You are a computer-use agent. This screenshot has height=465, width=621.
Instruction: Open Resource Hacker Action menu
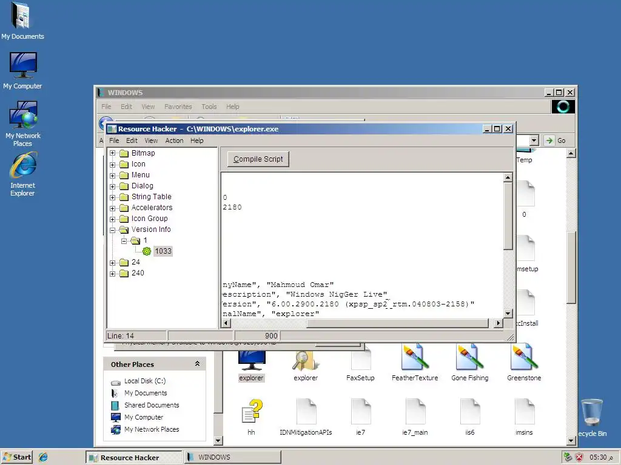tap(174, 140)
